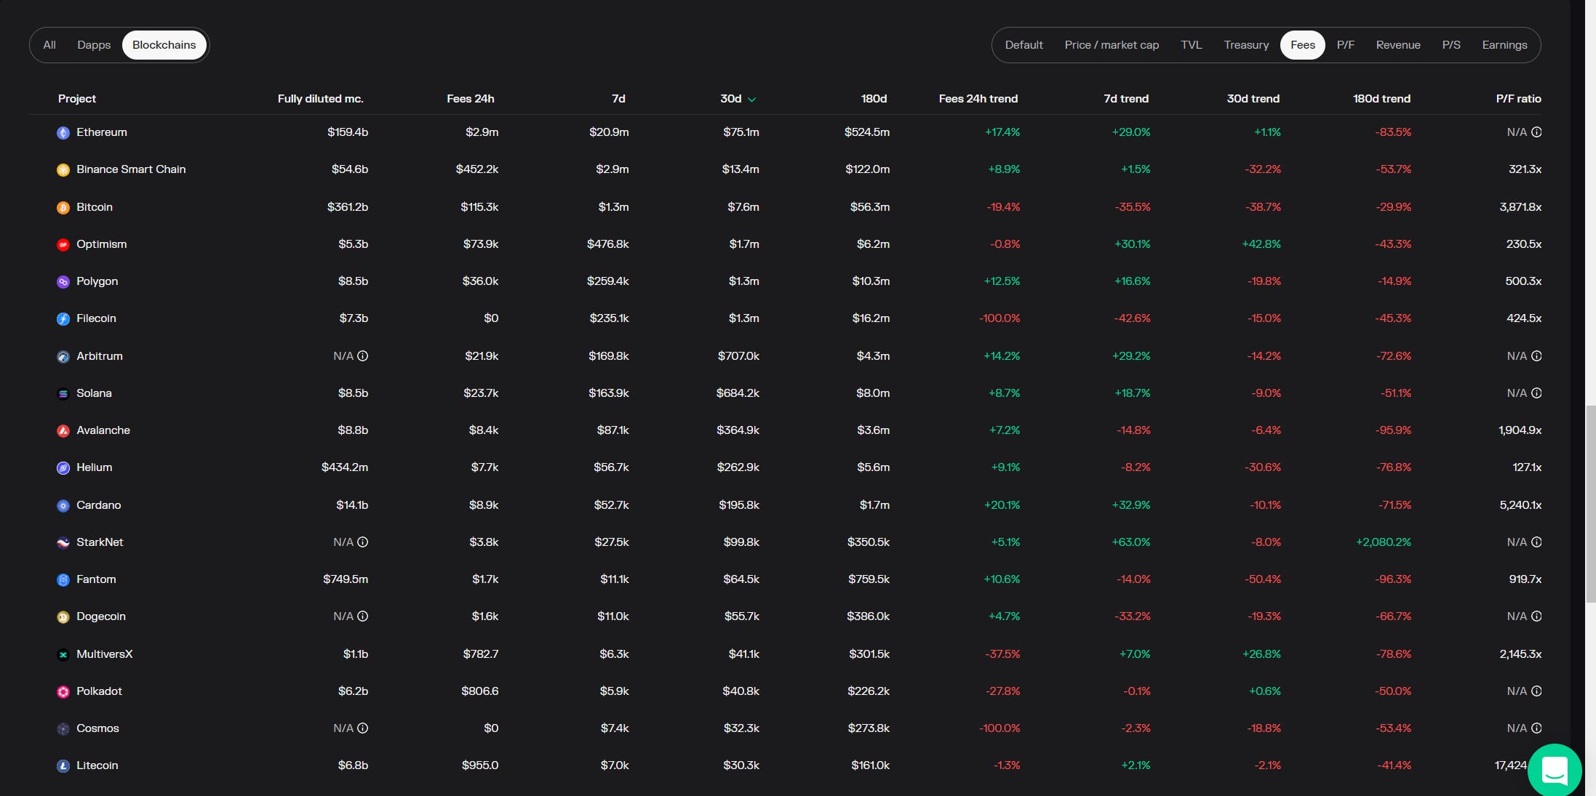Click the Solana logo icon
This screenshot has width=1596, height=796.
(63, 394)
